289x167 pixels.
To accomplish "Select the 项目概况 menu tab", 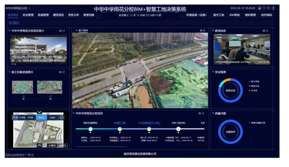I will pyautogui.click(x=13, y=15).
